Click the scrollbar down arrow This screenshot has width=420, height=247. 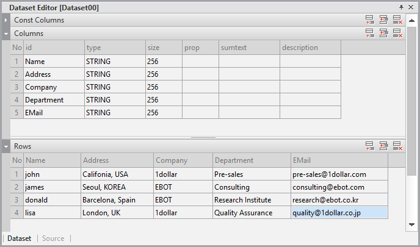[412, 225]
